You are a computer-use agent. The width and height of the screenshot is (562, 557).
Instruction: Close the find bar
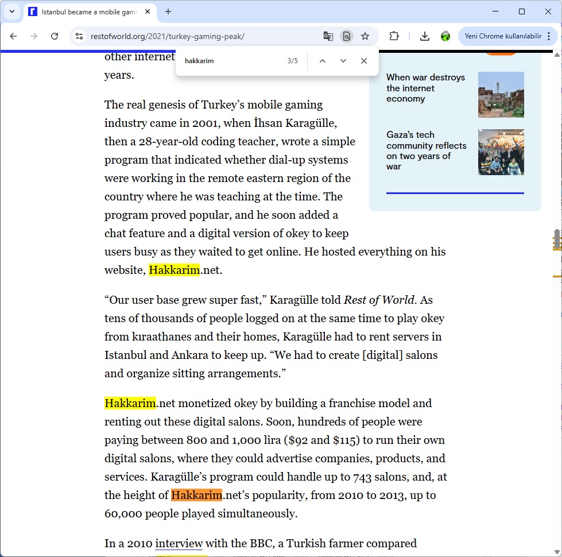pyautogui.click(x=364, y=61)
